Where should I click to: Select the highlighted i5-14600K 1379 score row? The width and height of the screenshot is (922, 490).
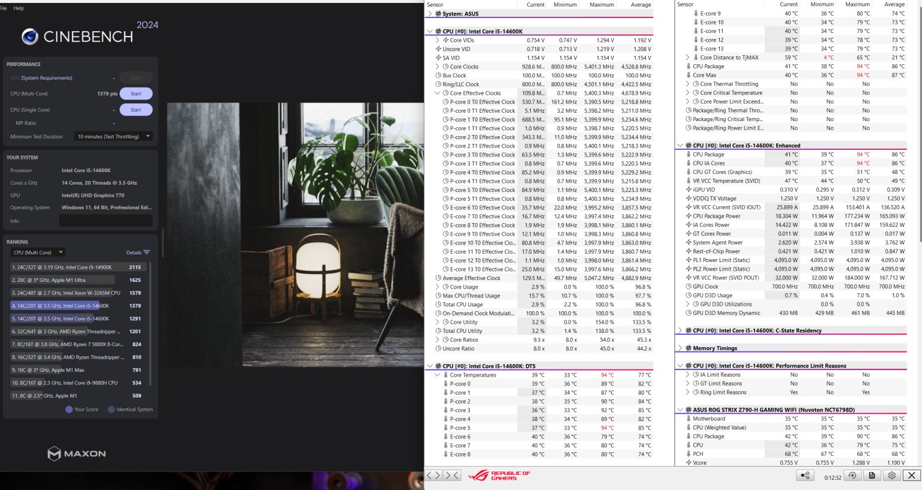pos(77,306)
